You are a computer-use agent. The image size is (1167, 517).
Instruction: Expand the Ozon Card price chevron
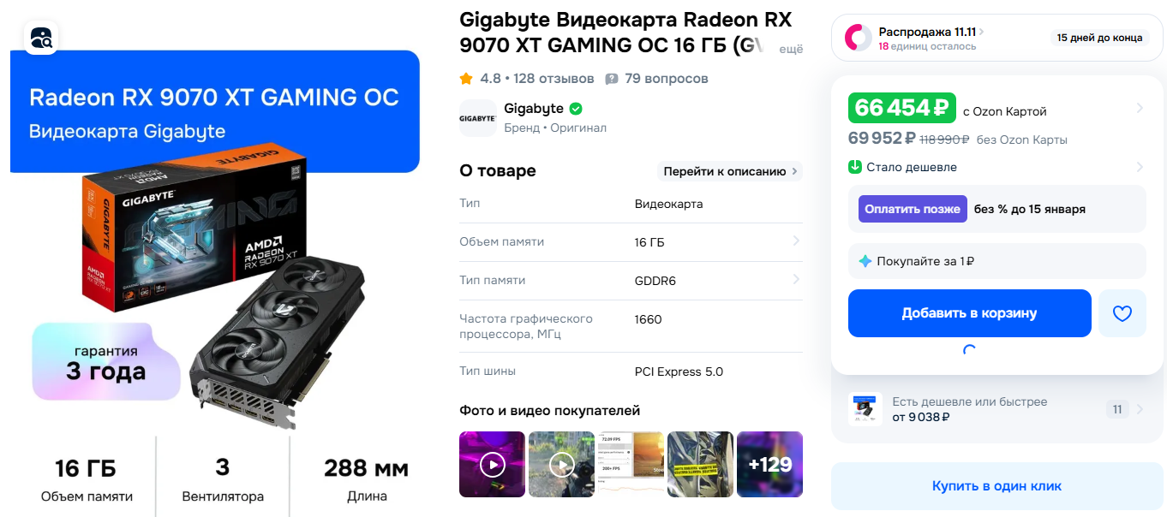click(1140, 108)
